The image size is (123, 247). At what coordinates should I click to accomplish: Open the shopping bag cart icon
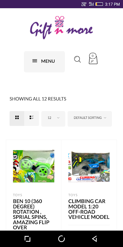93,58
